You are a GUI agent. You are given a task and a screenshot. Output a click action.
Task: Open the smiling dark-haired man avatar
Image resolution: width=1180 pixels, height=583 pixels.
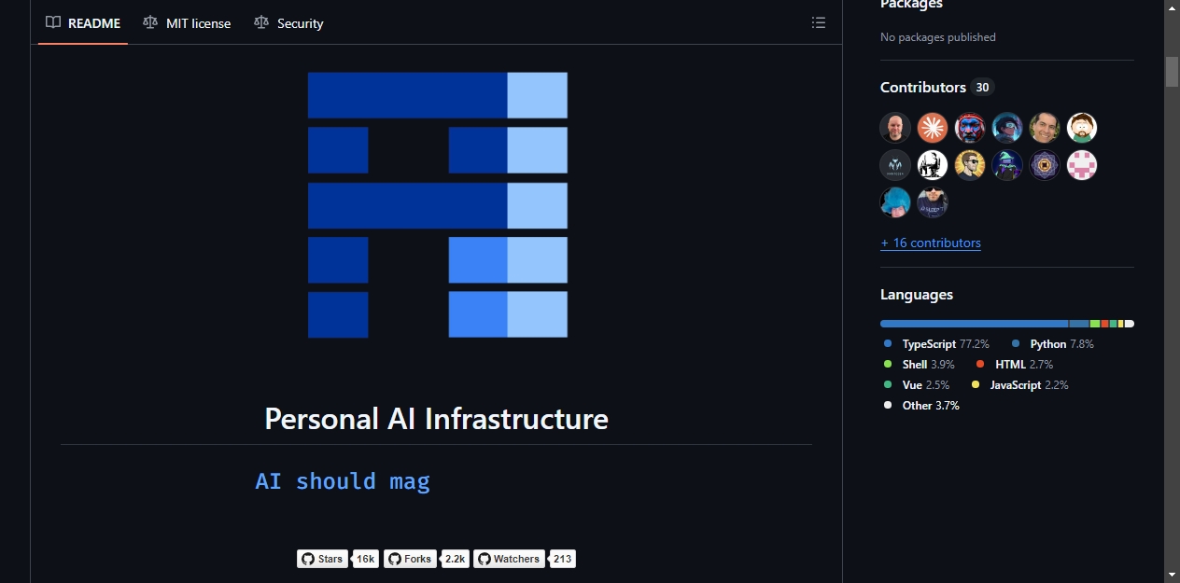point(1045,128)
